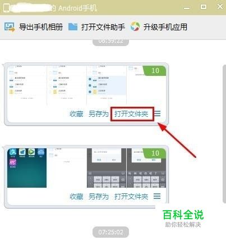Open menu icon of second image message
The height and width of the screenshot is (245, 226).
(x=157, y=196)
